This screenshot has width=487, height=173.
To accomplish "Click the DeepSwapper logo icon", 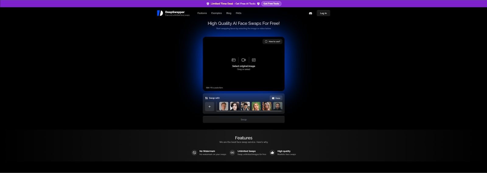I will (160, 13).
